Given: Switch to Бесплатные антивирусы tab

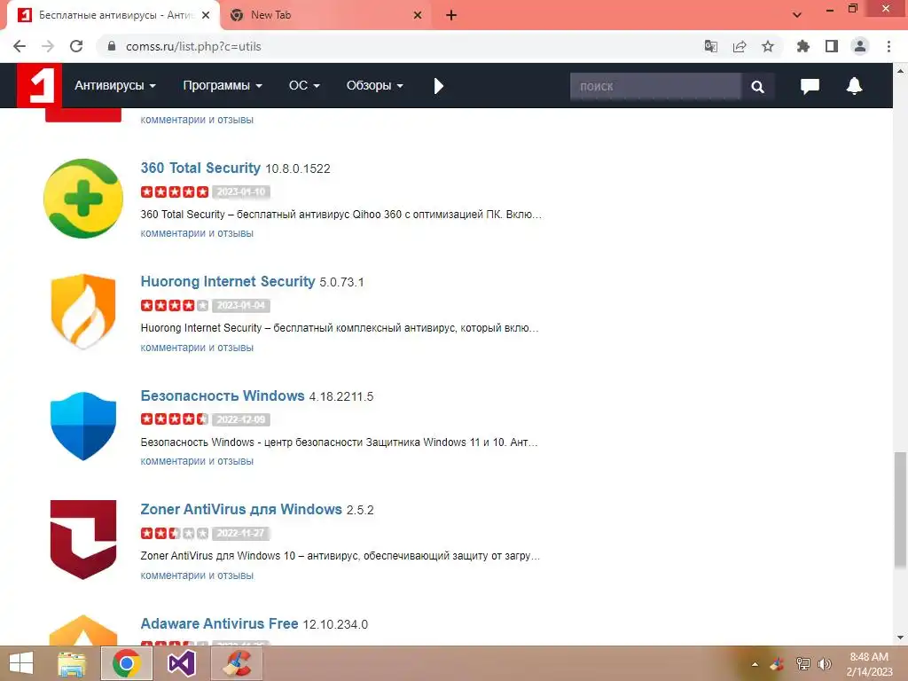Looking at the screenshot, I should pyautogui.click(x=113, y=15).
